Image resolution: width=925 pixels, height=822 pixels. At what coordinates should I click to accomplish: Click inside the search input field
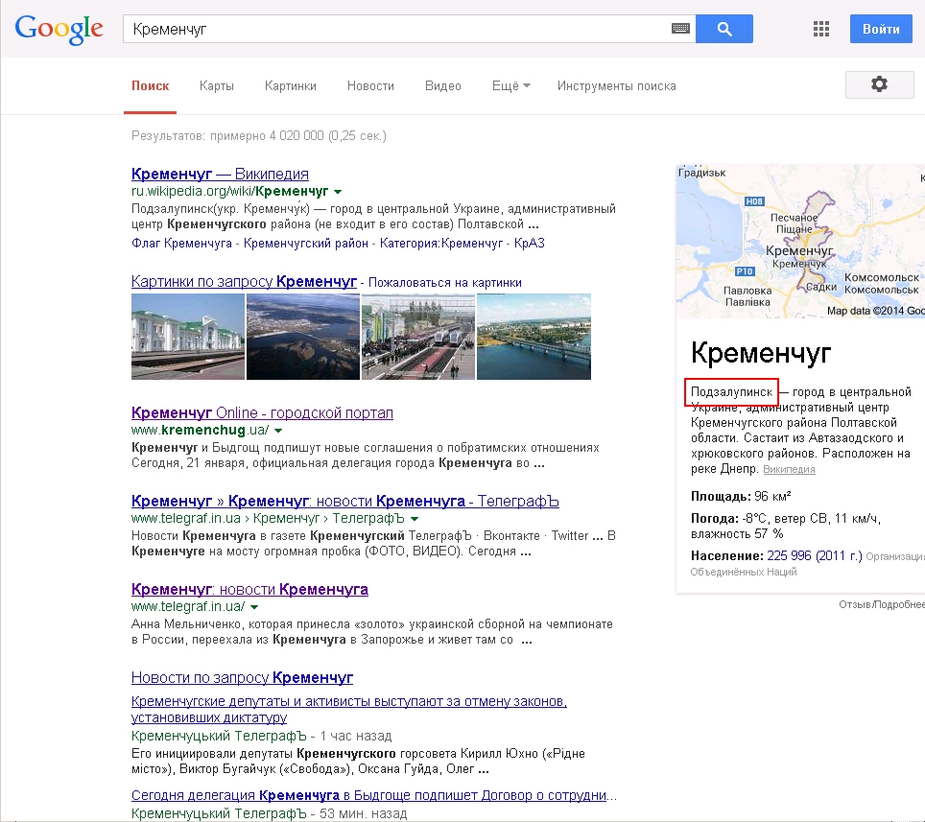point(393,30)
